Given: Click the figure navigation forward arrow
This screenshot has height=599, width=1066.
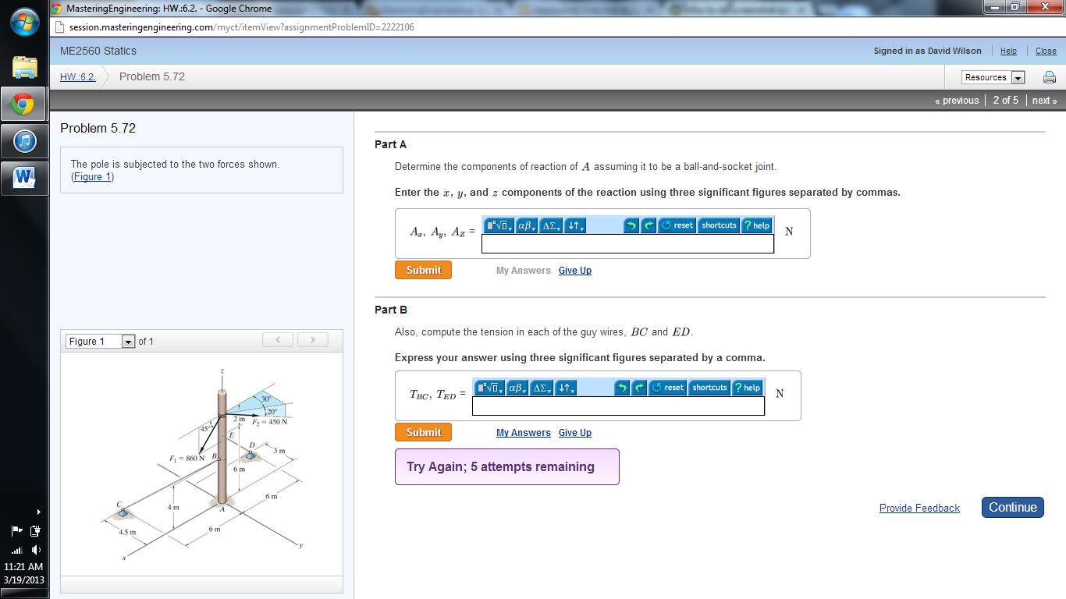Looking at the screenshot, I should 312,340.
